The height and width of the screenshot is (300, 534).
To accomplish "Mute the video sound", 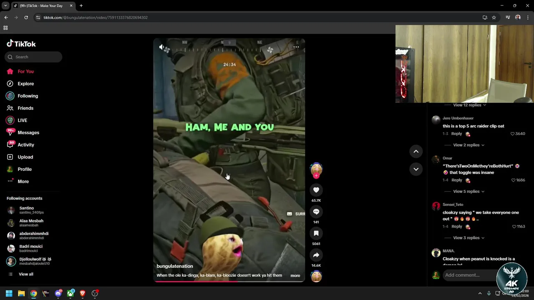I will point(161,47).
